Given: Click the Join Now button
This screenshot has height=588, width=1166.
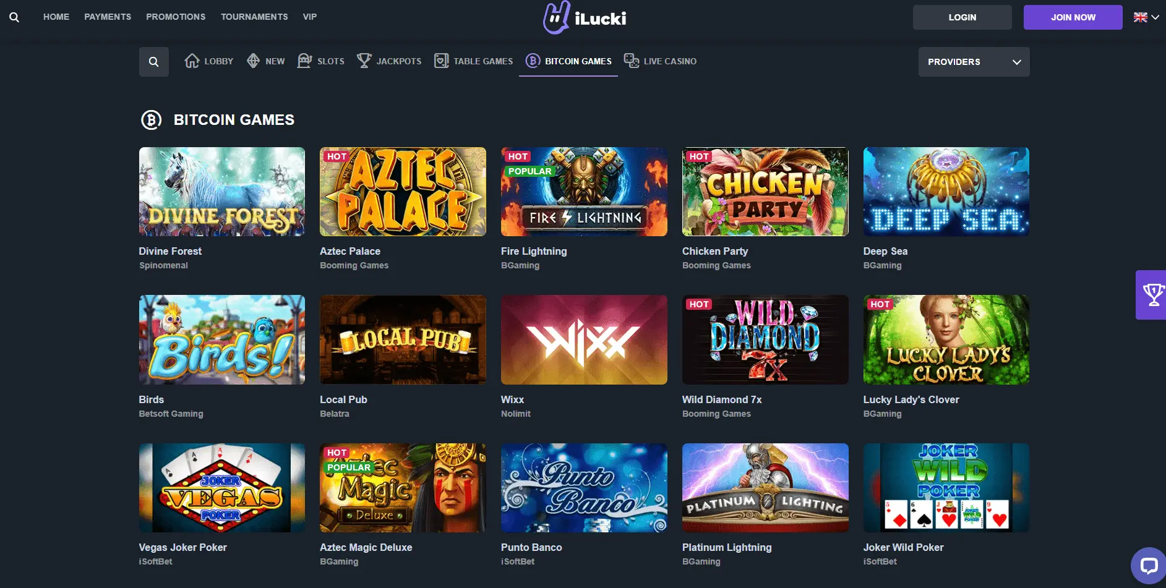Looking at the screenshot, I should pos(1073,17).
